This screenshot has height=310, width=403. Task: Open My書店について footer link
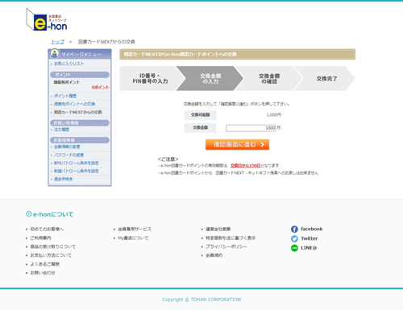pos(133,238)
